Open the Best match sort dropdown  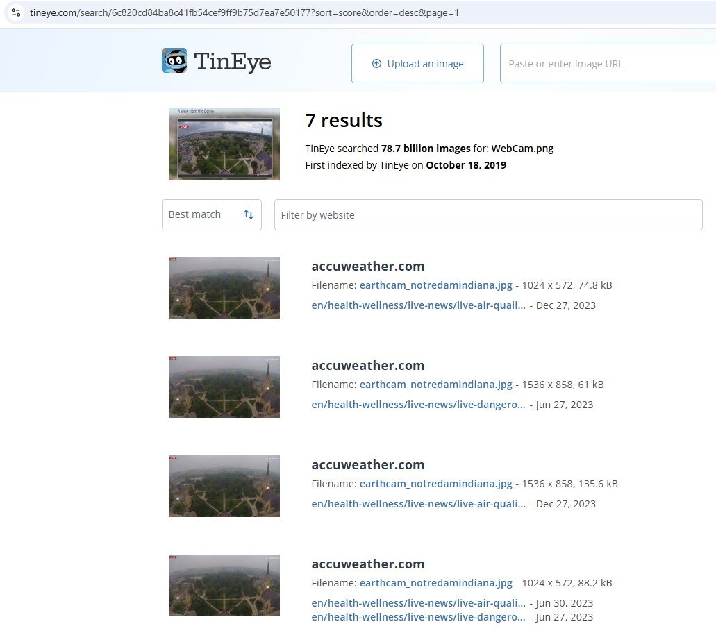tap(211, 215)
